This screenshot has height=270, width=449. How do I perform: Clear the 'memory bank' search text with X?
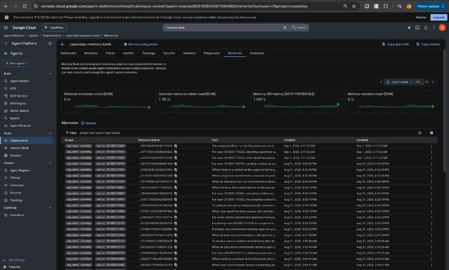coord(285,27)
